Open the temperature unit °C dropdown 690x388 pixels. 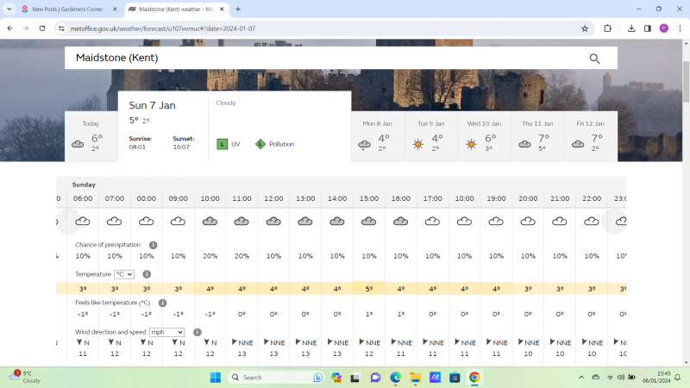(124, 274)
